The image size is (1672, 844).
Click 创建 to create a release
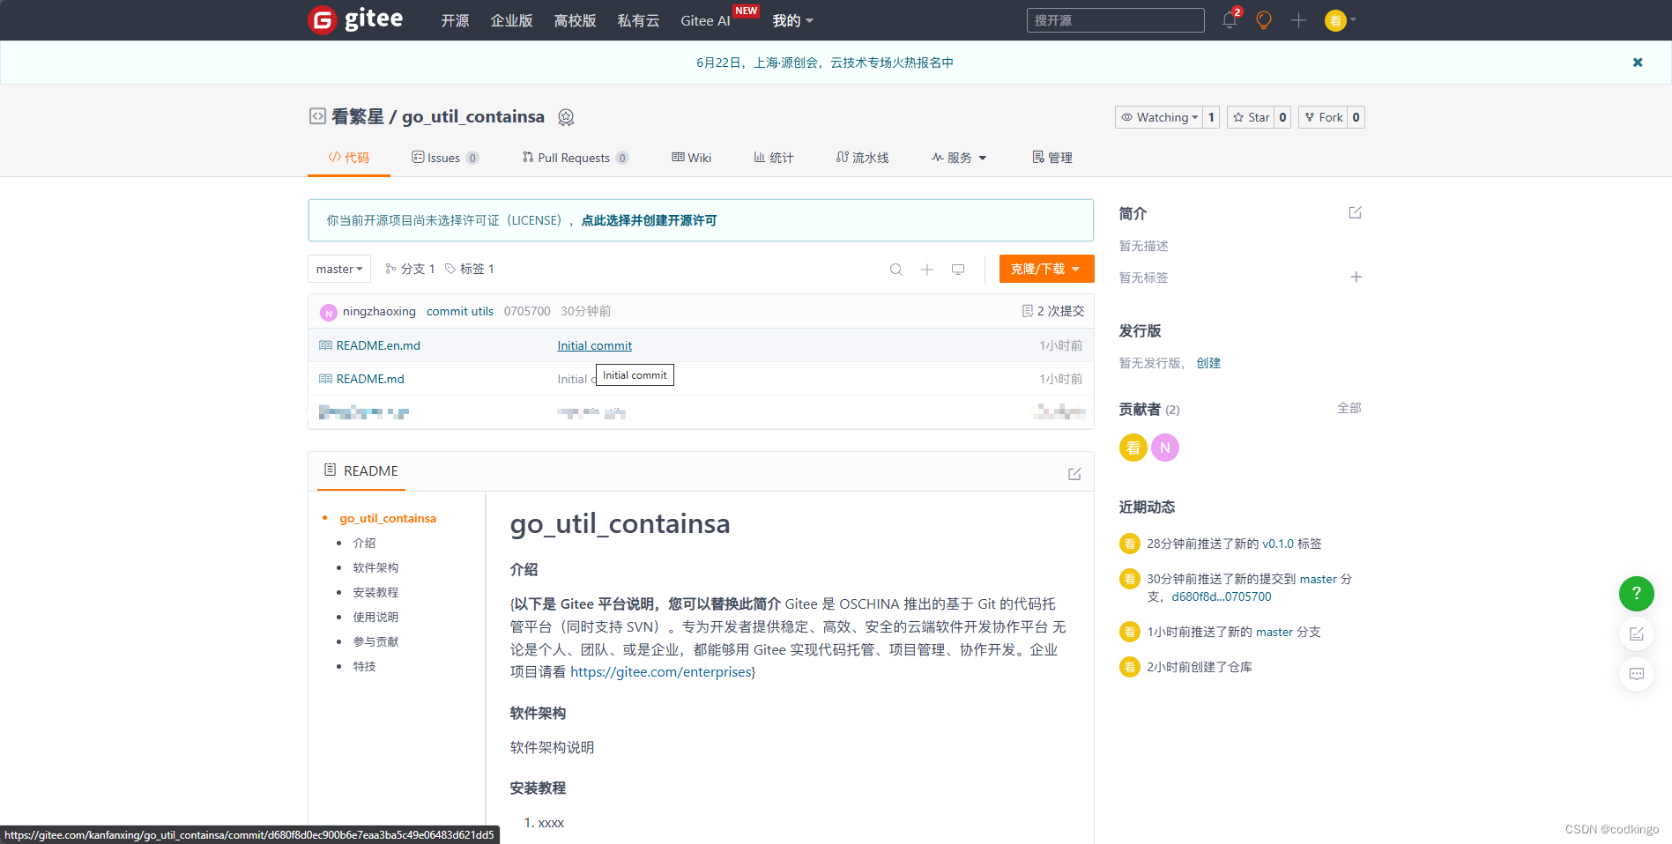pyautogui.click(x=1208, y=363)
